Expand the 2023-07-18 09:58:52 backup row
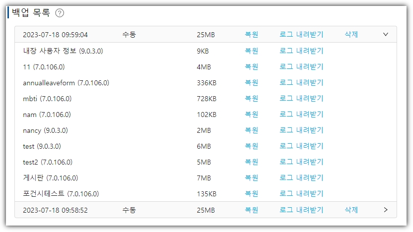The height and width of the screenshot is (232, 413). [386, 210]
